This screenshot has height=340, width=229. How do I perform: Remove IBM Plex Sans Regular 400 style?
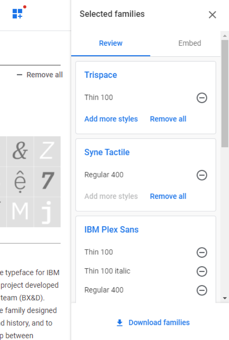[202, 290]
